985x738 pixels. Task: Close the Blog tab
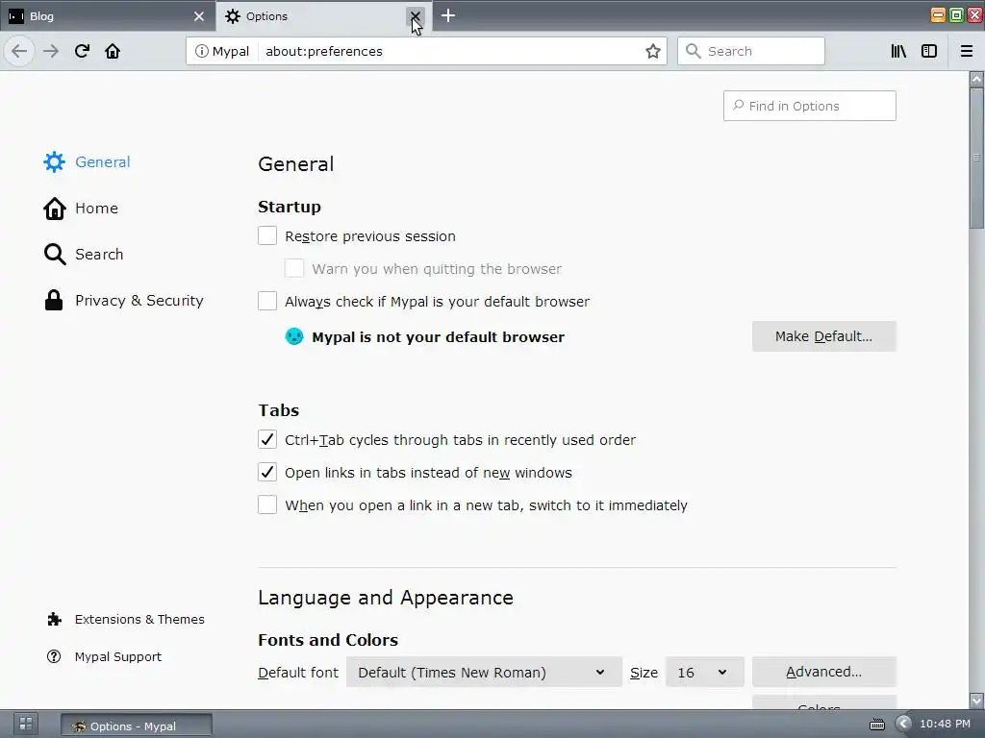[x=199, y=16]
